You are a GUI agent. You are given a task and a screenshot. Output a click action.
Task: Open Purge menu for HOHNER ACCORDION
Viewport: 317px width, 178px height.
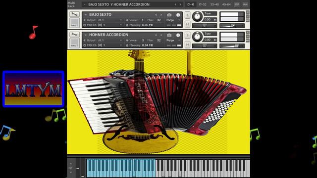point(173,41)
